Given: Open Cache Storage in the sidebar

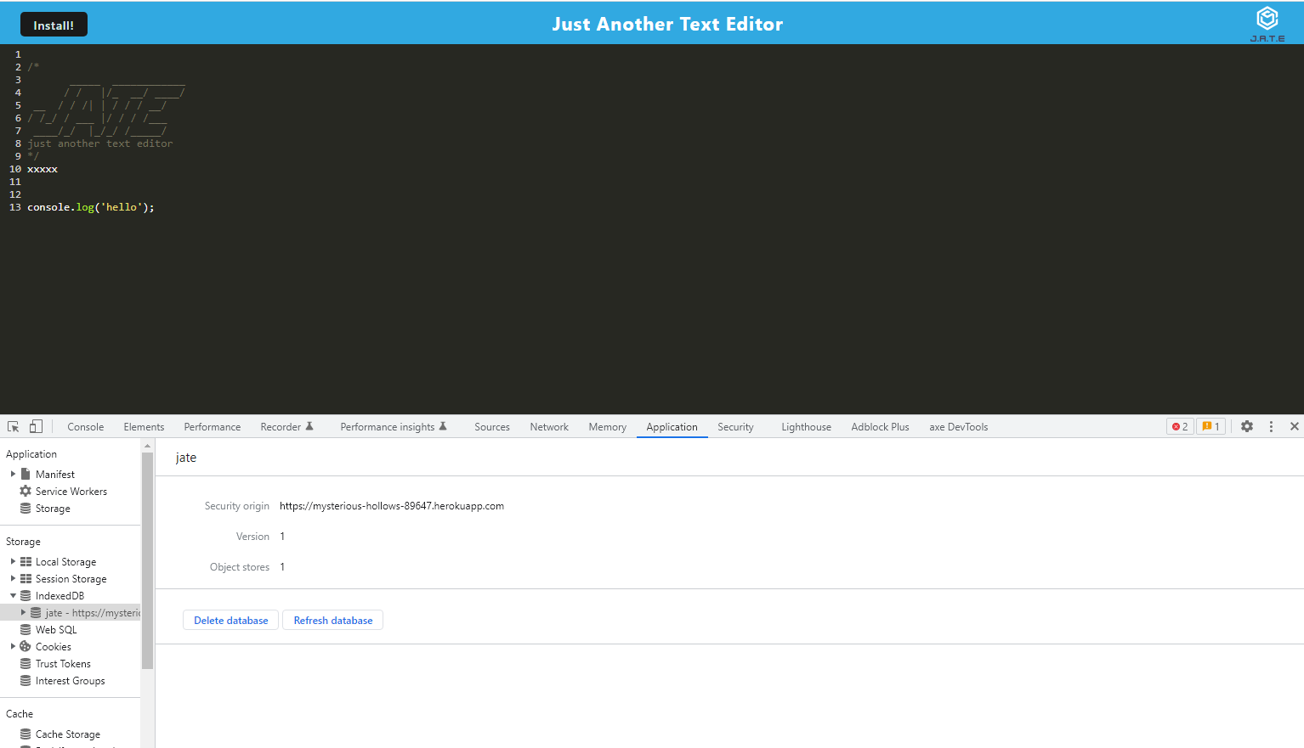Looking at the screenshot, I should coord(67,734).
